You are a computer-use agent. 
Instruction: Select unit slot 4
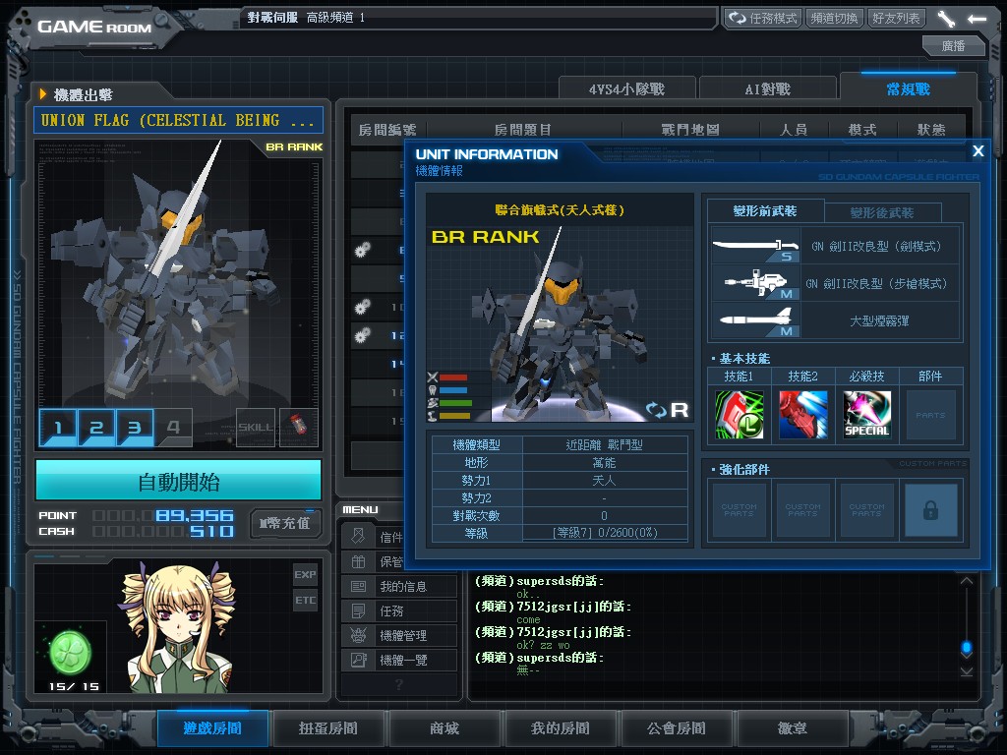[173, 427]
